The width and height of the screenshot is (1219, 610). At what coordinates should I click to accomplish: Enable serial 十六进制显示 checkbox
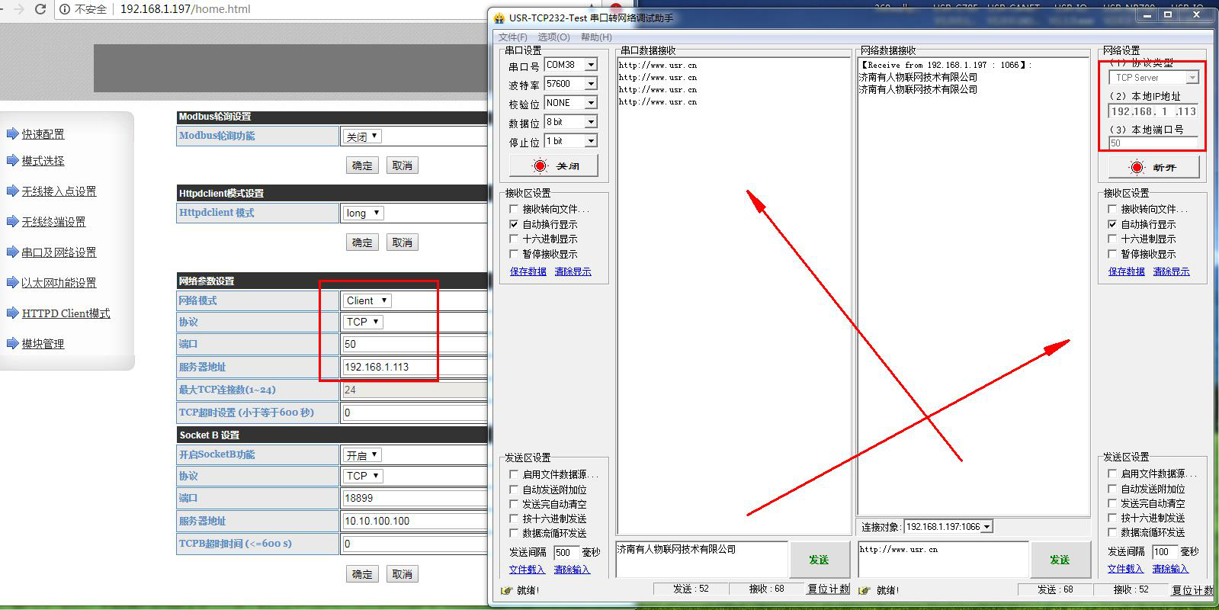[x=514, y=239]
